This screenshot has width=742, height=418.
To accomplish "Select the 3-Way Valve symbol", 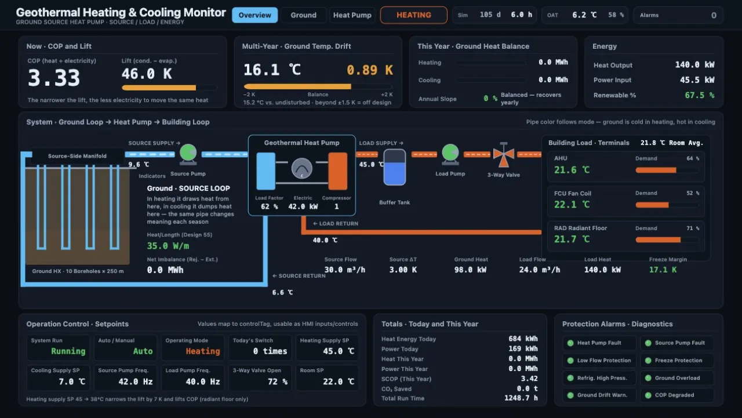I will click(x=504, y=154).
